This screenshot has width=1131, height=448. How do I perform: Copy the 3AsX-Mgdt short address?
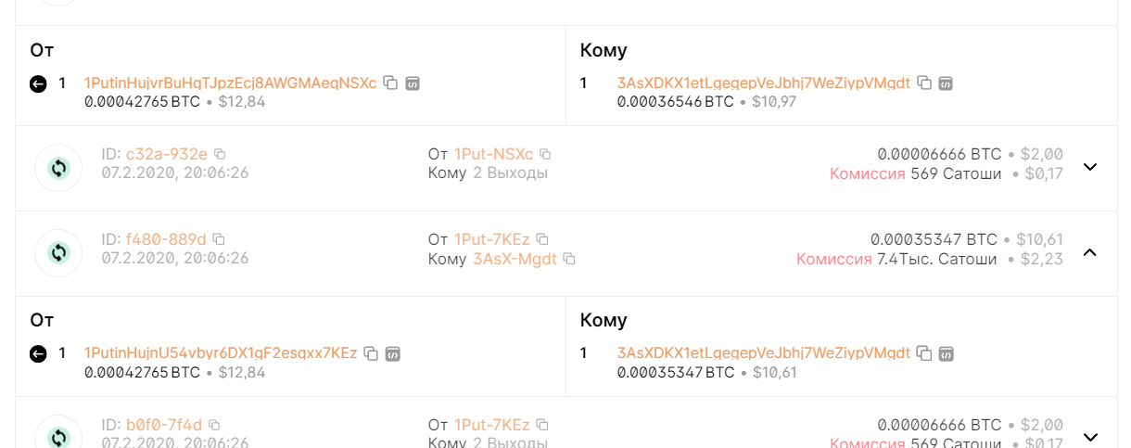point(569,259)
